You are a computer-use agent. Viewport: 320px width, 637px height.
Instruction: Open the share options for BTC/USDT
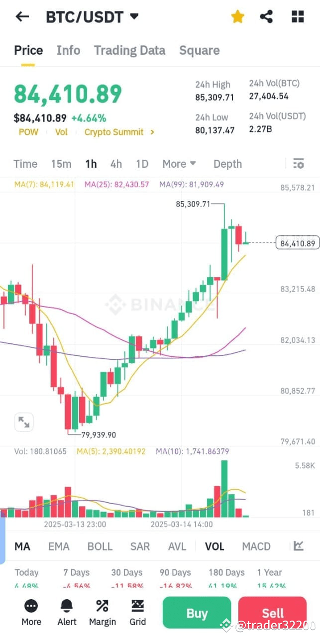coord(266,16)
